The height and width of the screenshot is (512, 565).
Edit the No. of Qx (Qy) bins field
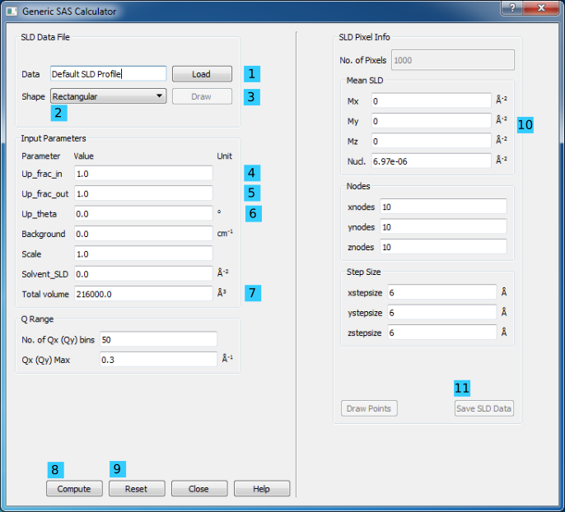[157, 339]
